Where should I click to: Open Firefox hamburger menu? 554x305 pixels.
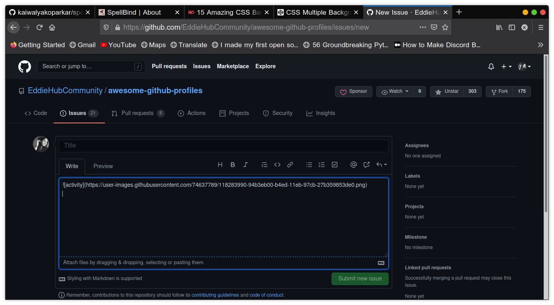click(540, 27)
